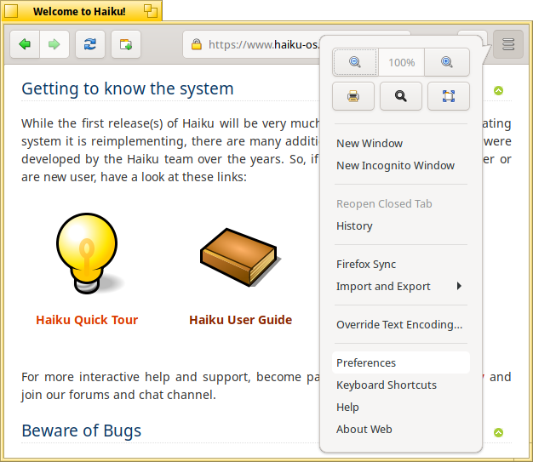Image resolution: width=533 pixels, height=462 pixels.
Task: Print the page with the printer icon
Action: pos(353,96)
